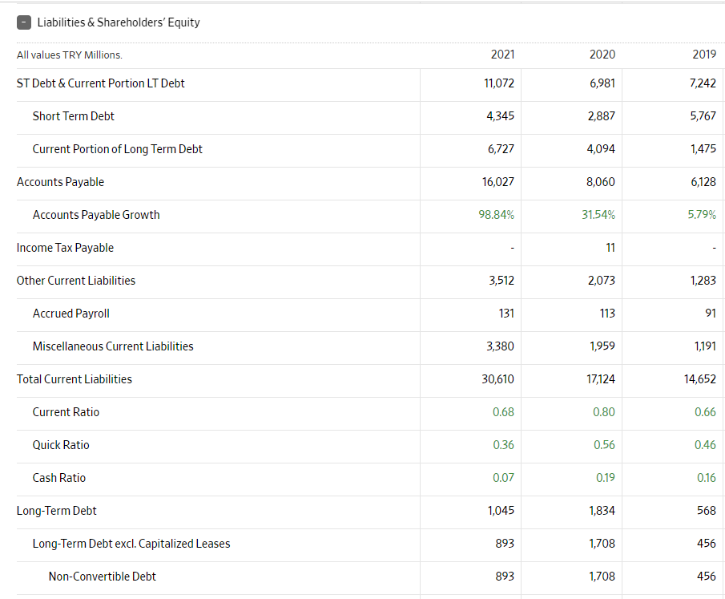Click the Cash Ratio value for 2019

(706, 477)
